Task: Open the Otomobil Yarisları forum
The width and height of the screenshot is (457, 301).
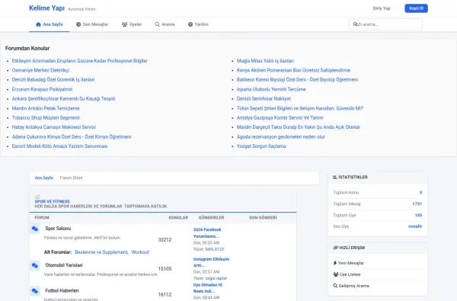Action: point(64,265)
